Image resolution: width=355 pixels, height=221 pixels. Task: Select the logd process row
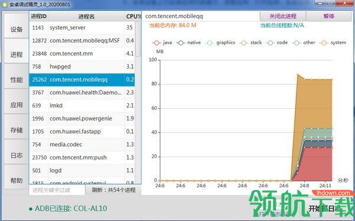(82, 170)
